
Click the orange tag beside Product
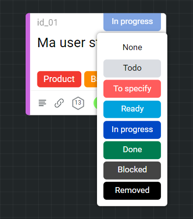tap(91, 79)
